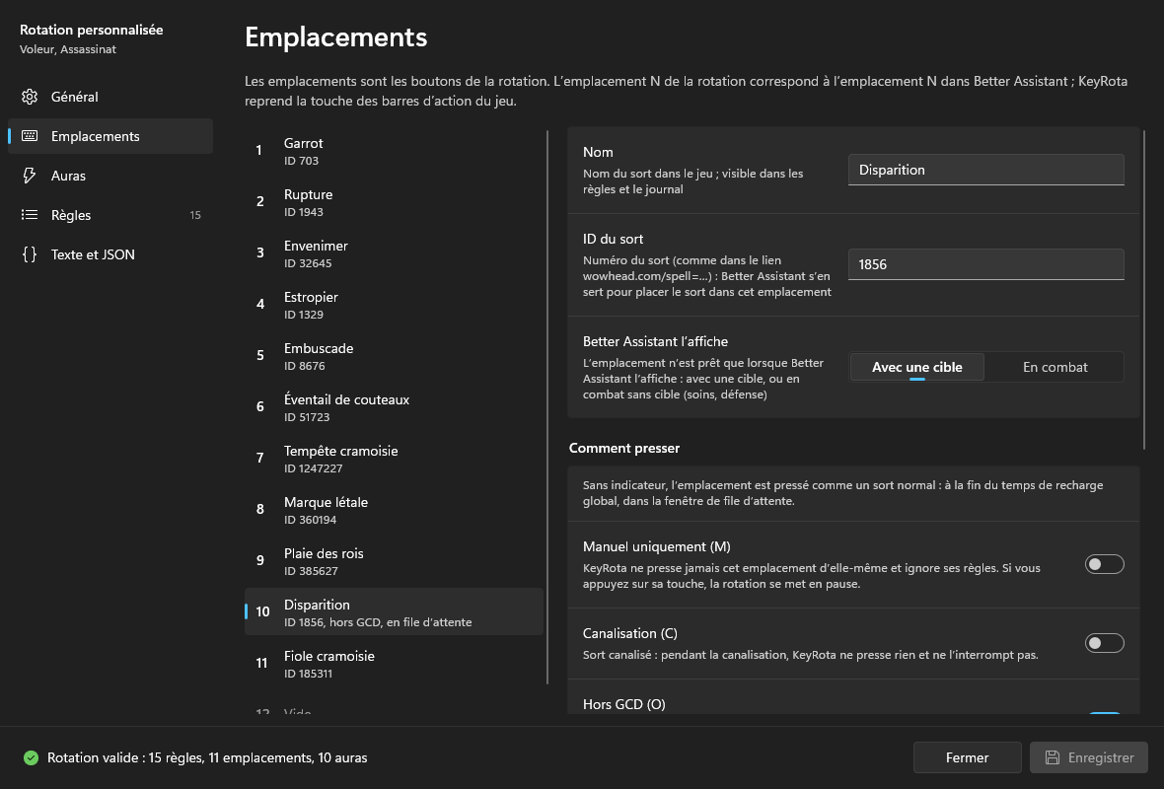Image resolution: width=1164 pixels, height=789 pixels.
Task: Click the Voleur, Assassinat subtitle
Action: pyautogui.click(x=67, y=49)
